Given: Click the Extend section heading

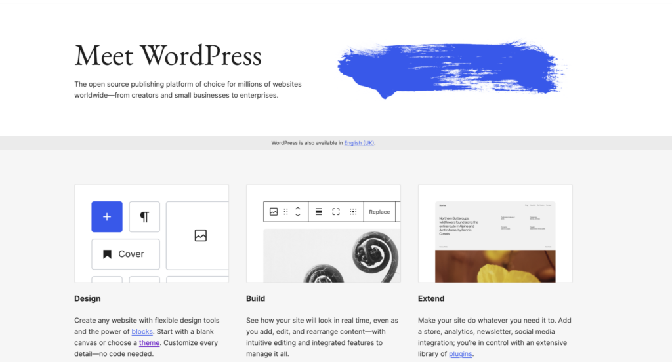Looking at the screenshot, I should [x=431, y=298].
